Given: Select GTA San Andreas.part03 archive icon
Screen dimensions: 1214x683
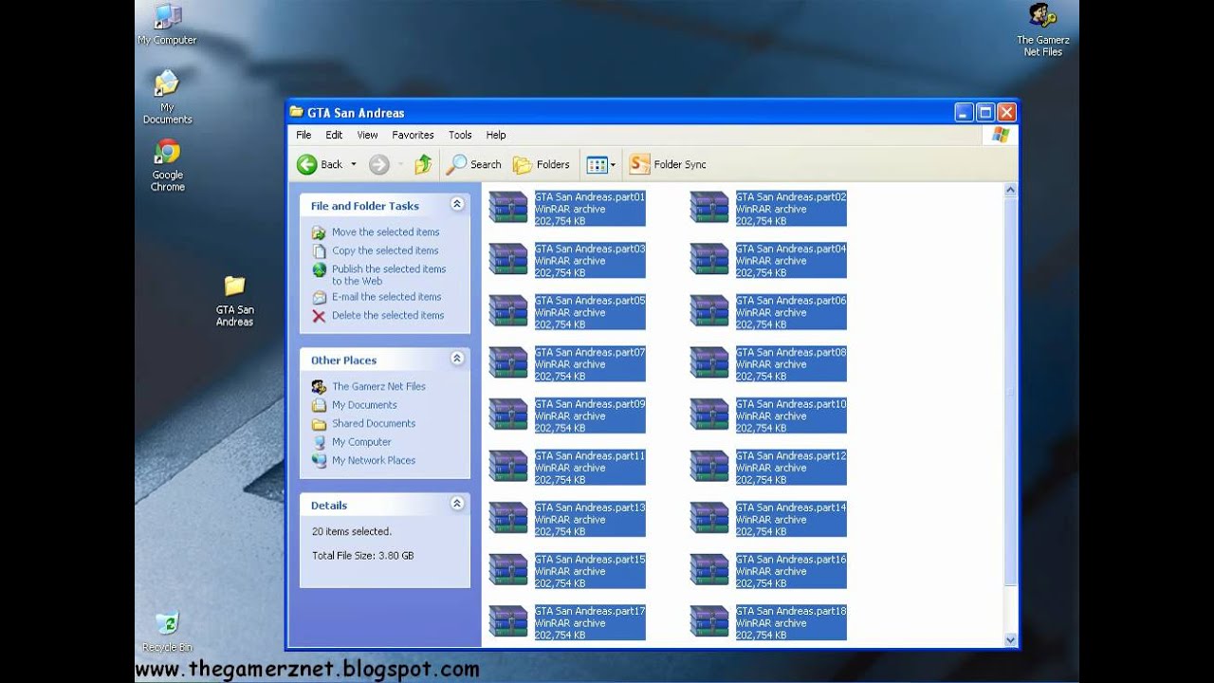Looking at the screenshot, I should click(508, 260).
